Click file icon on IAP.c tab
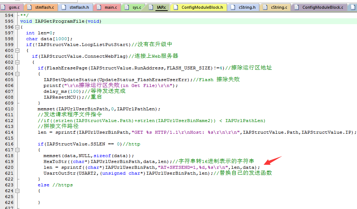The height and width of the screenshot is (209, 357). click(151, 7)
